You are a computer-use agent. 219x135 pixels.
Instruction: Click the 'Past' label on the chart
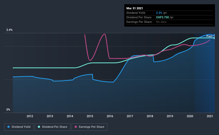pyautogui.click(x=209, y=36)
